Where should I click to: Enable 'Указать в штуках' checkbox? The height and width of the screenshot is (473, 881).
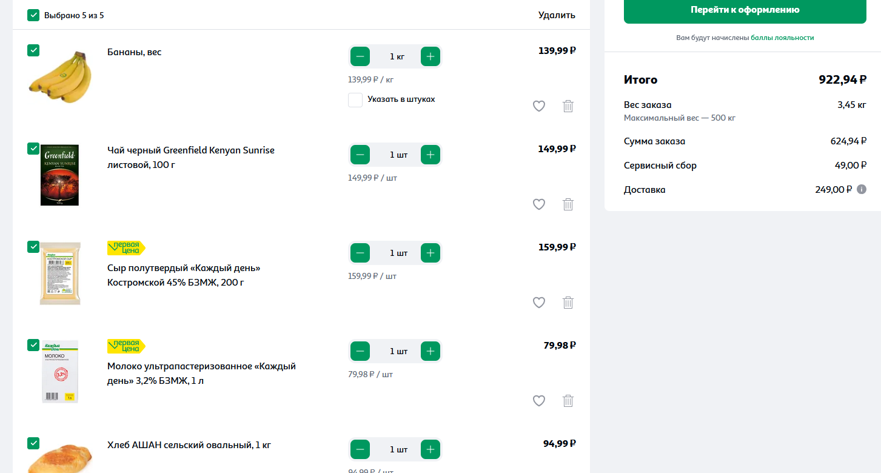[355, 100]
